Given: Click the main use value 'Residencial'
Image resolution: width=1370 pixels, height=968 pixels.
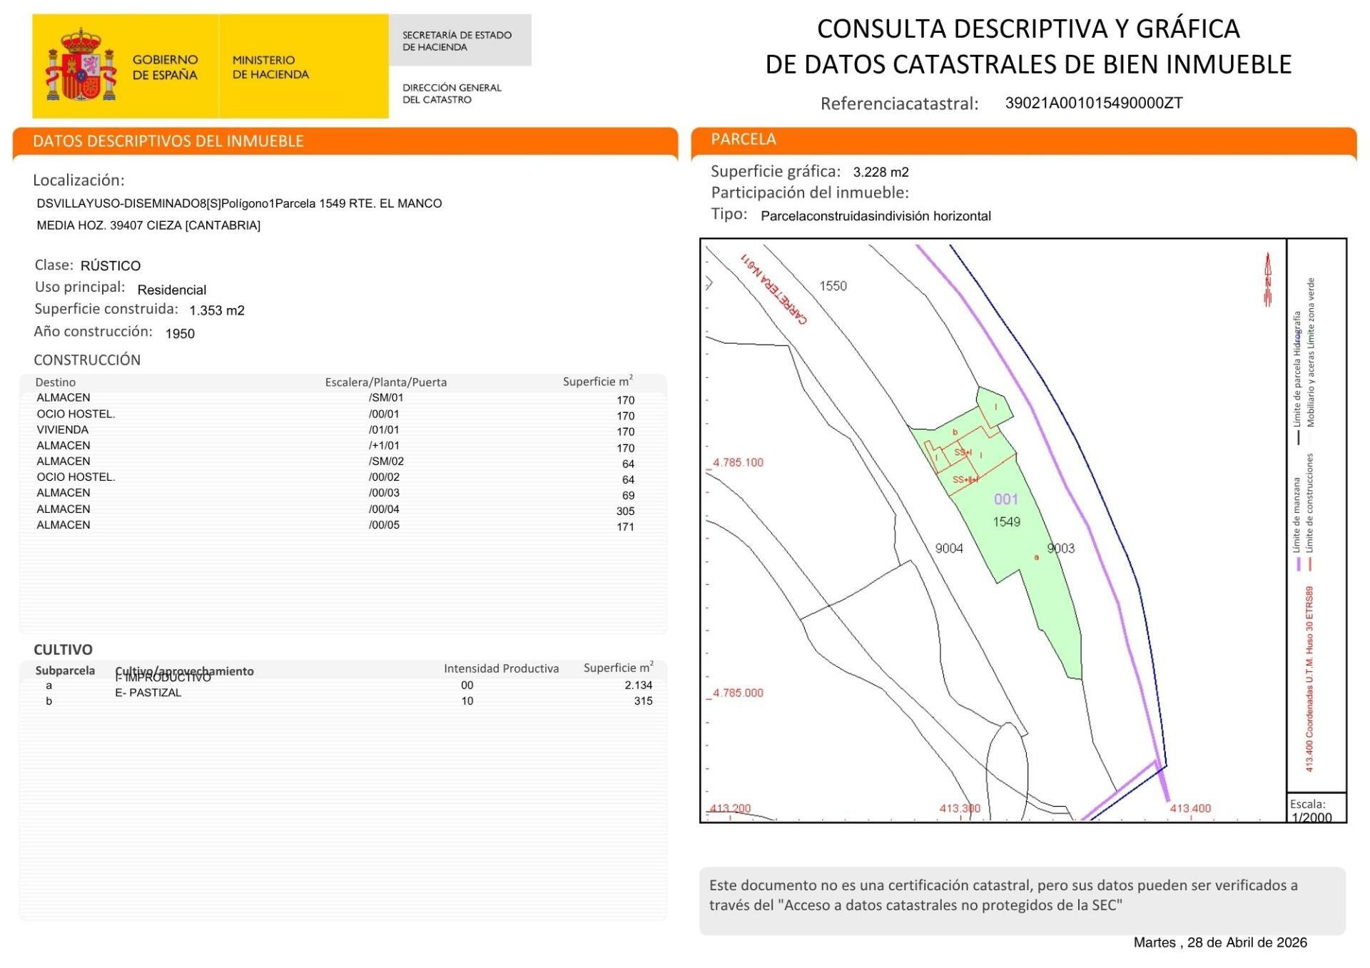Looking at the screenshot, I should 172,290.
